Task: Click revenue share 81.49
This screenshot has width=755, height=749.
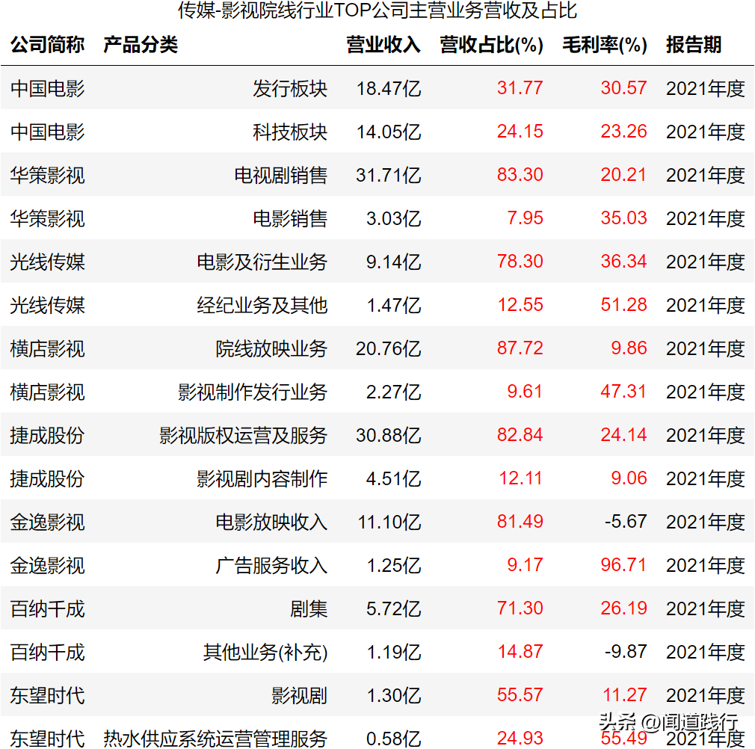Action: [520, 521]
